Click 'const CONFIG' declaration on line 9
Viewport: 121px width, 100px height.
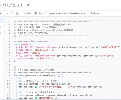coord(21,44)
